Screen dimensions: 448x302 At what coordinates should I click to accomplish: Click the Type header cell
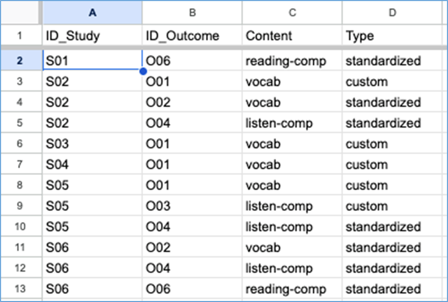(x=392, y=36)
